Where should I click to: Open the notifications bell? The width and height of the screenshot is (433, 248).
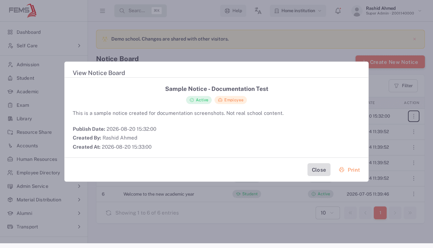point(338,11)
